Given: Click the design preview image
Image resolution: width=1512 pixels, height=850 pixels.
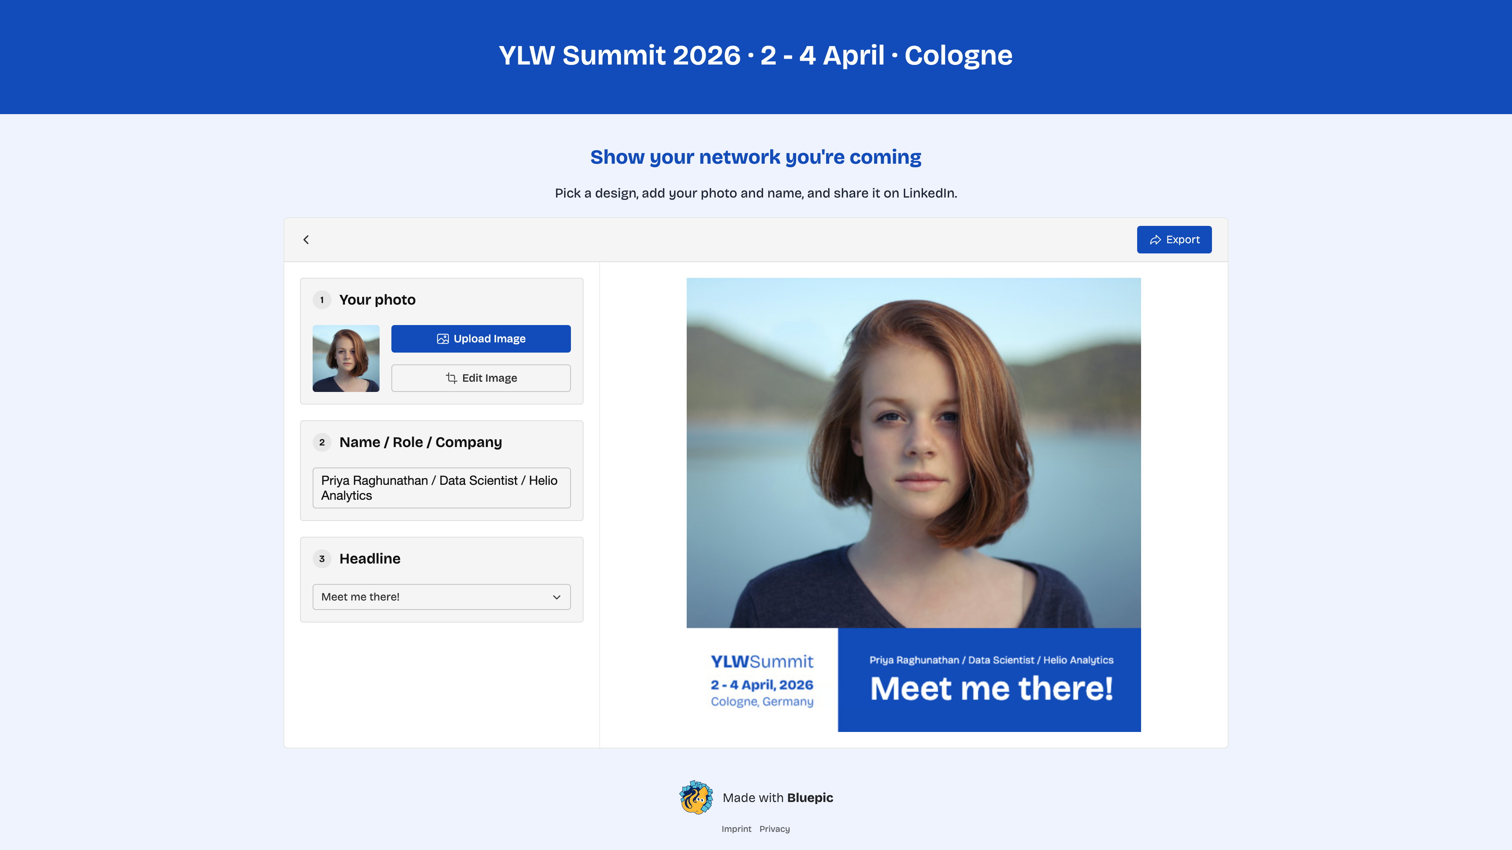Looking at the screenshot, I should (x=913, y=504).
